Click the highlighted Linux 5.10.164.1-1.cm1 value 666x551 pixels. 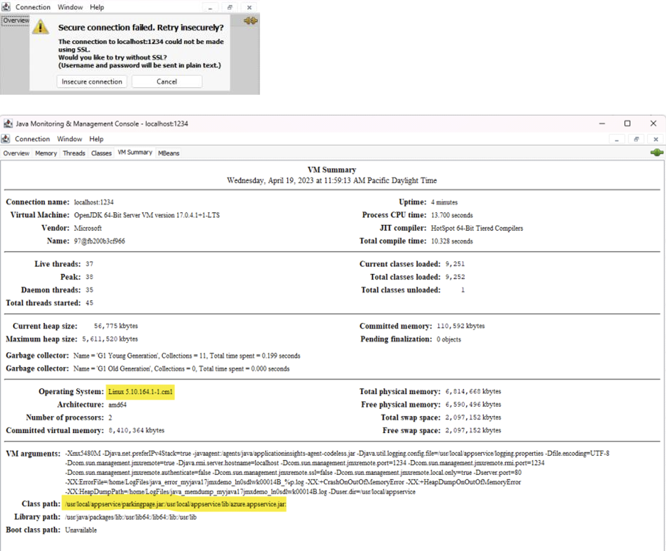point(140,392)
